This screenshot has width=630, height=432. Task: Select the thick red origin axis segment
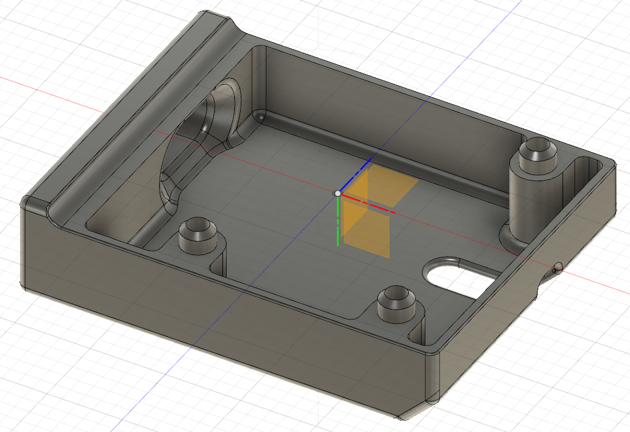point(368,204)
